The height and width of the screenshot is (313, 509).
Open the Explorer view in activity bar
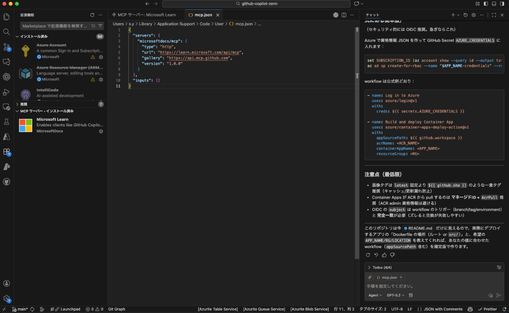[7, 17]
